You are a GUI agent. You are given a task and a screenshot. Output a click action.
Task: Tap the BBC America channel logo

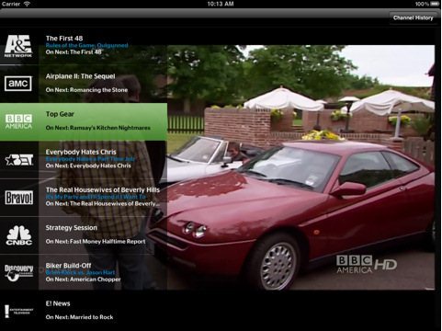(18, 121)
